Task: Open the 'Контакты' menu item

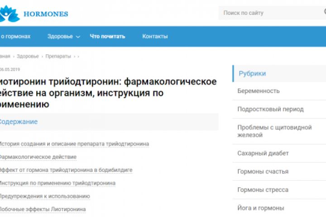Action: click(x=155, y=36)
